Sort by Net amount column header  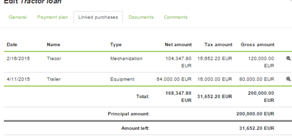point(178,45)
